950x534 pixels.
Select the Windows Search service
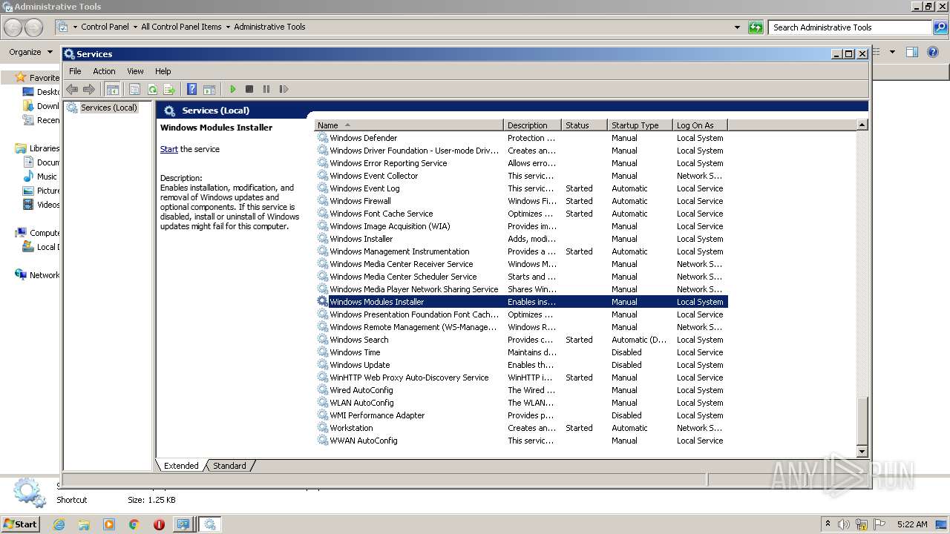(521, 340)
